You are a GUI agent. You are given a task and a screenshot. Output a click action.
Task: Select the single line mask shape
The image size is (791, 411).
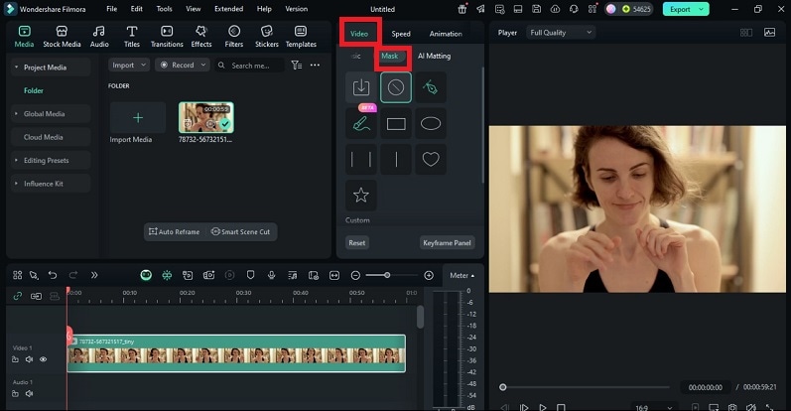395,159
